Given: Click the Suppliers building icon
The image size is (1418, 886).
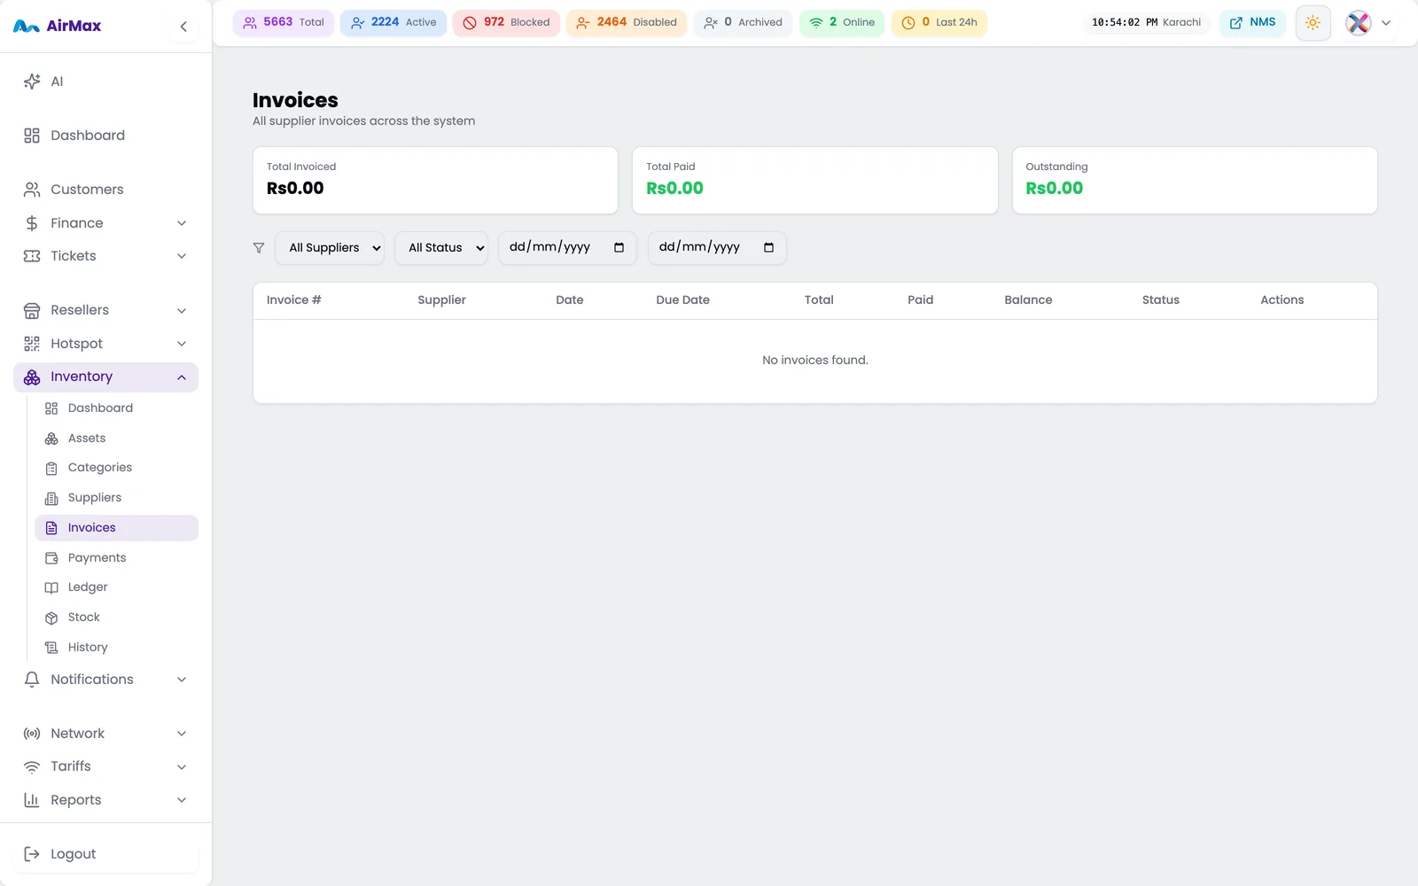Looking at the screenshot, I should tap(51, 498).
